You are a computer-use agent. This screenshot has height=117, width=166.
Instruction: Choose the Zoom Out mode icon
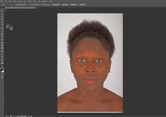tap(11, 5)
